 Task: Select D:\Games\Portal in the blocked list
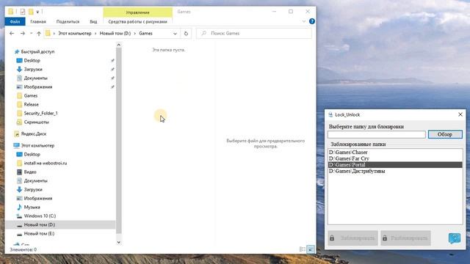tap(395, 165)
